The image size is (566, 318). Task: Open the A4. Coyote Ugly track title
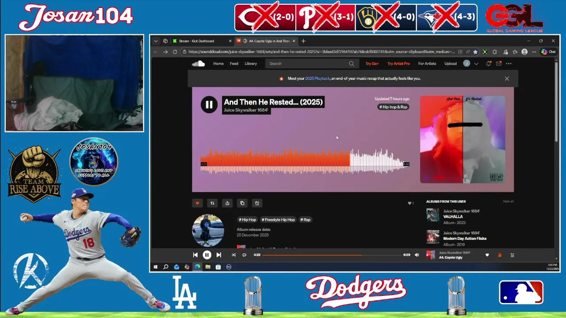451,257
